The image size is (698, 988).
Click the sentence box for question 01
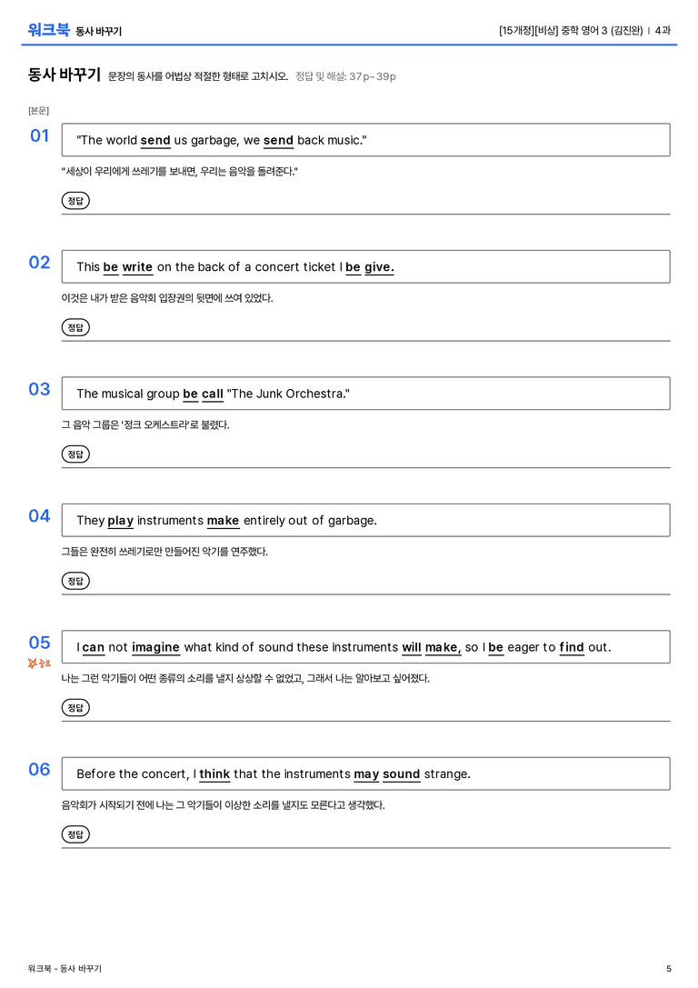366,140
